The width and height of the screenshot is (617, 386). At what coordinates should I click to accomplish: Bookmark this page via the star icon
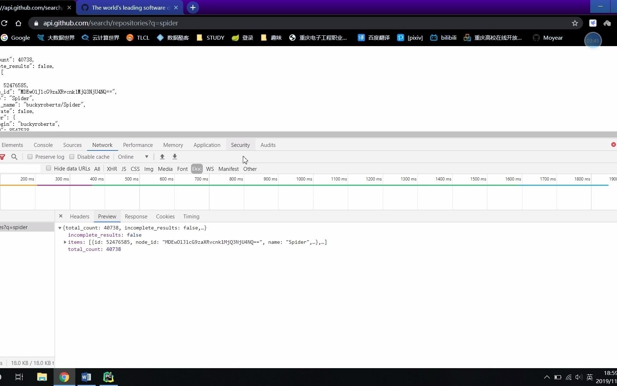pyautogui.click(x=575, y=23)
